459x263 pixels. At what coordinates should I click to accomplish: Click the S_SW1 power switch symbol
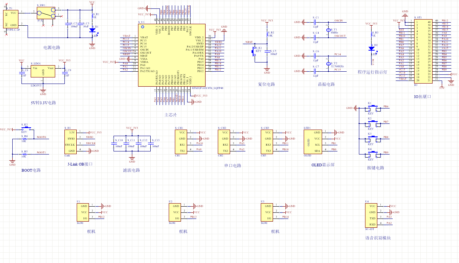(46, 13)
